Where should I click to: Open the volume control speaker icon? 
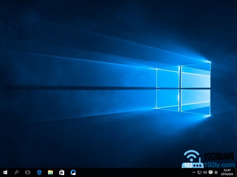click(205, 172)
